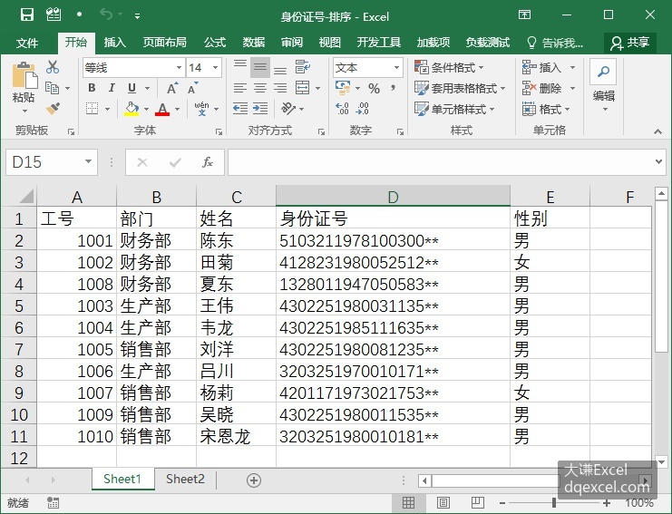Decrease decimal places
This screenshot has height=514, width=672.
point(362,109)
